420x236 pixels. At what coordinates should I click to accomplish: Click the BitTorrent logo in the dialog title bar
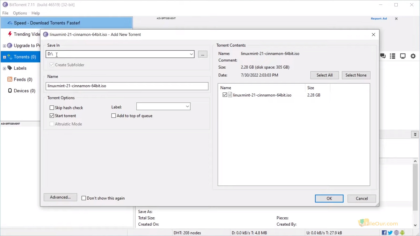click(46, 35)
